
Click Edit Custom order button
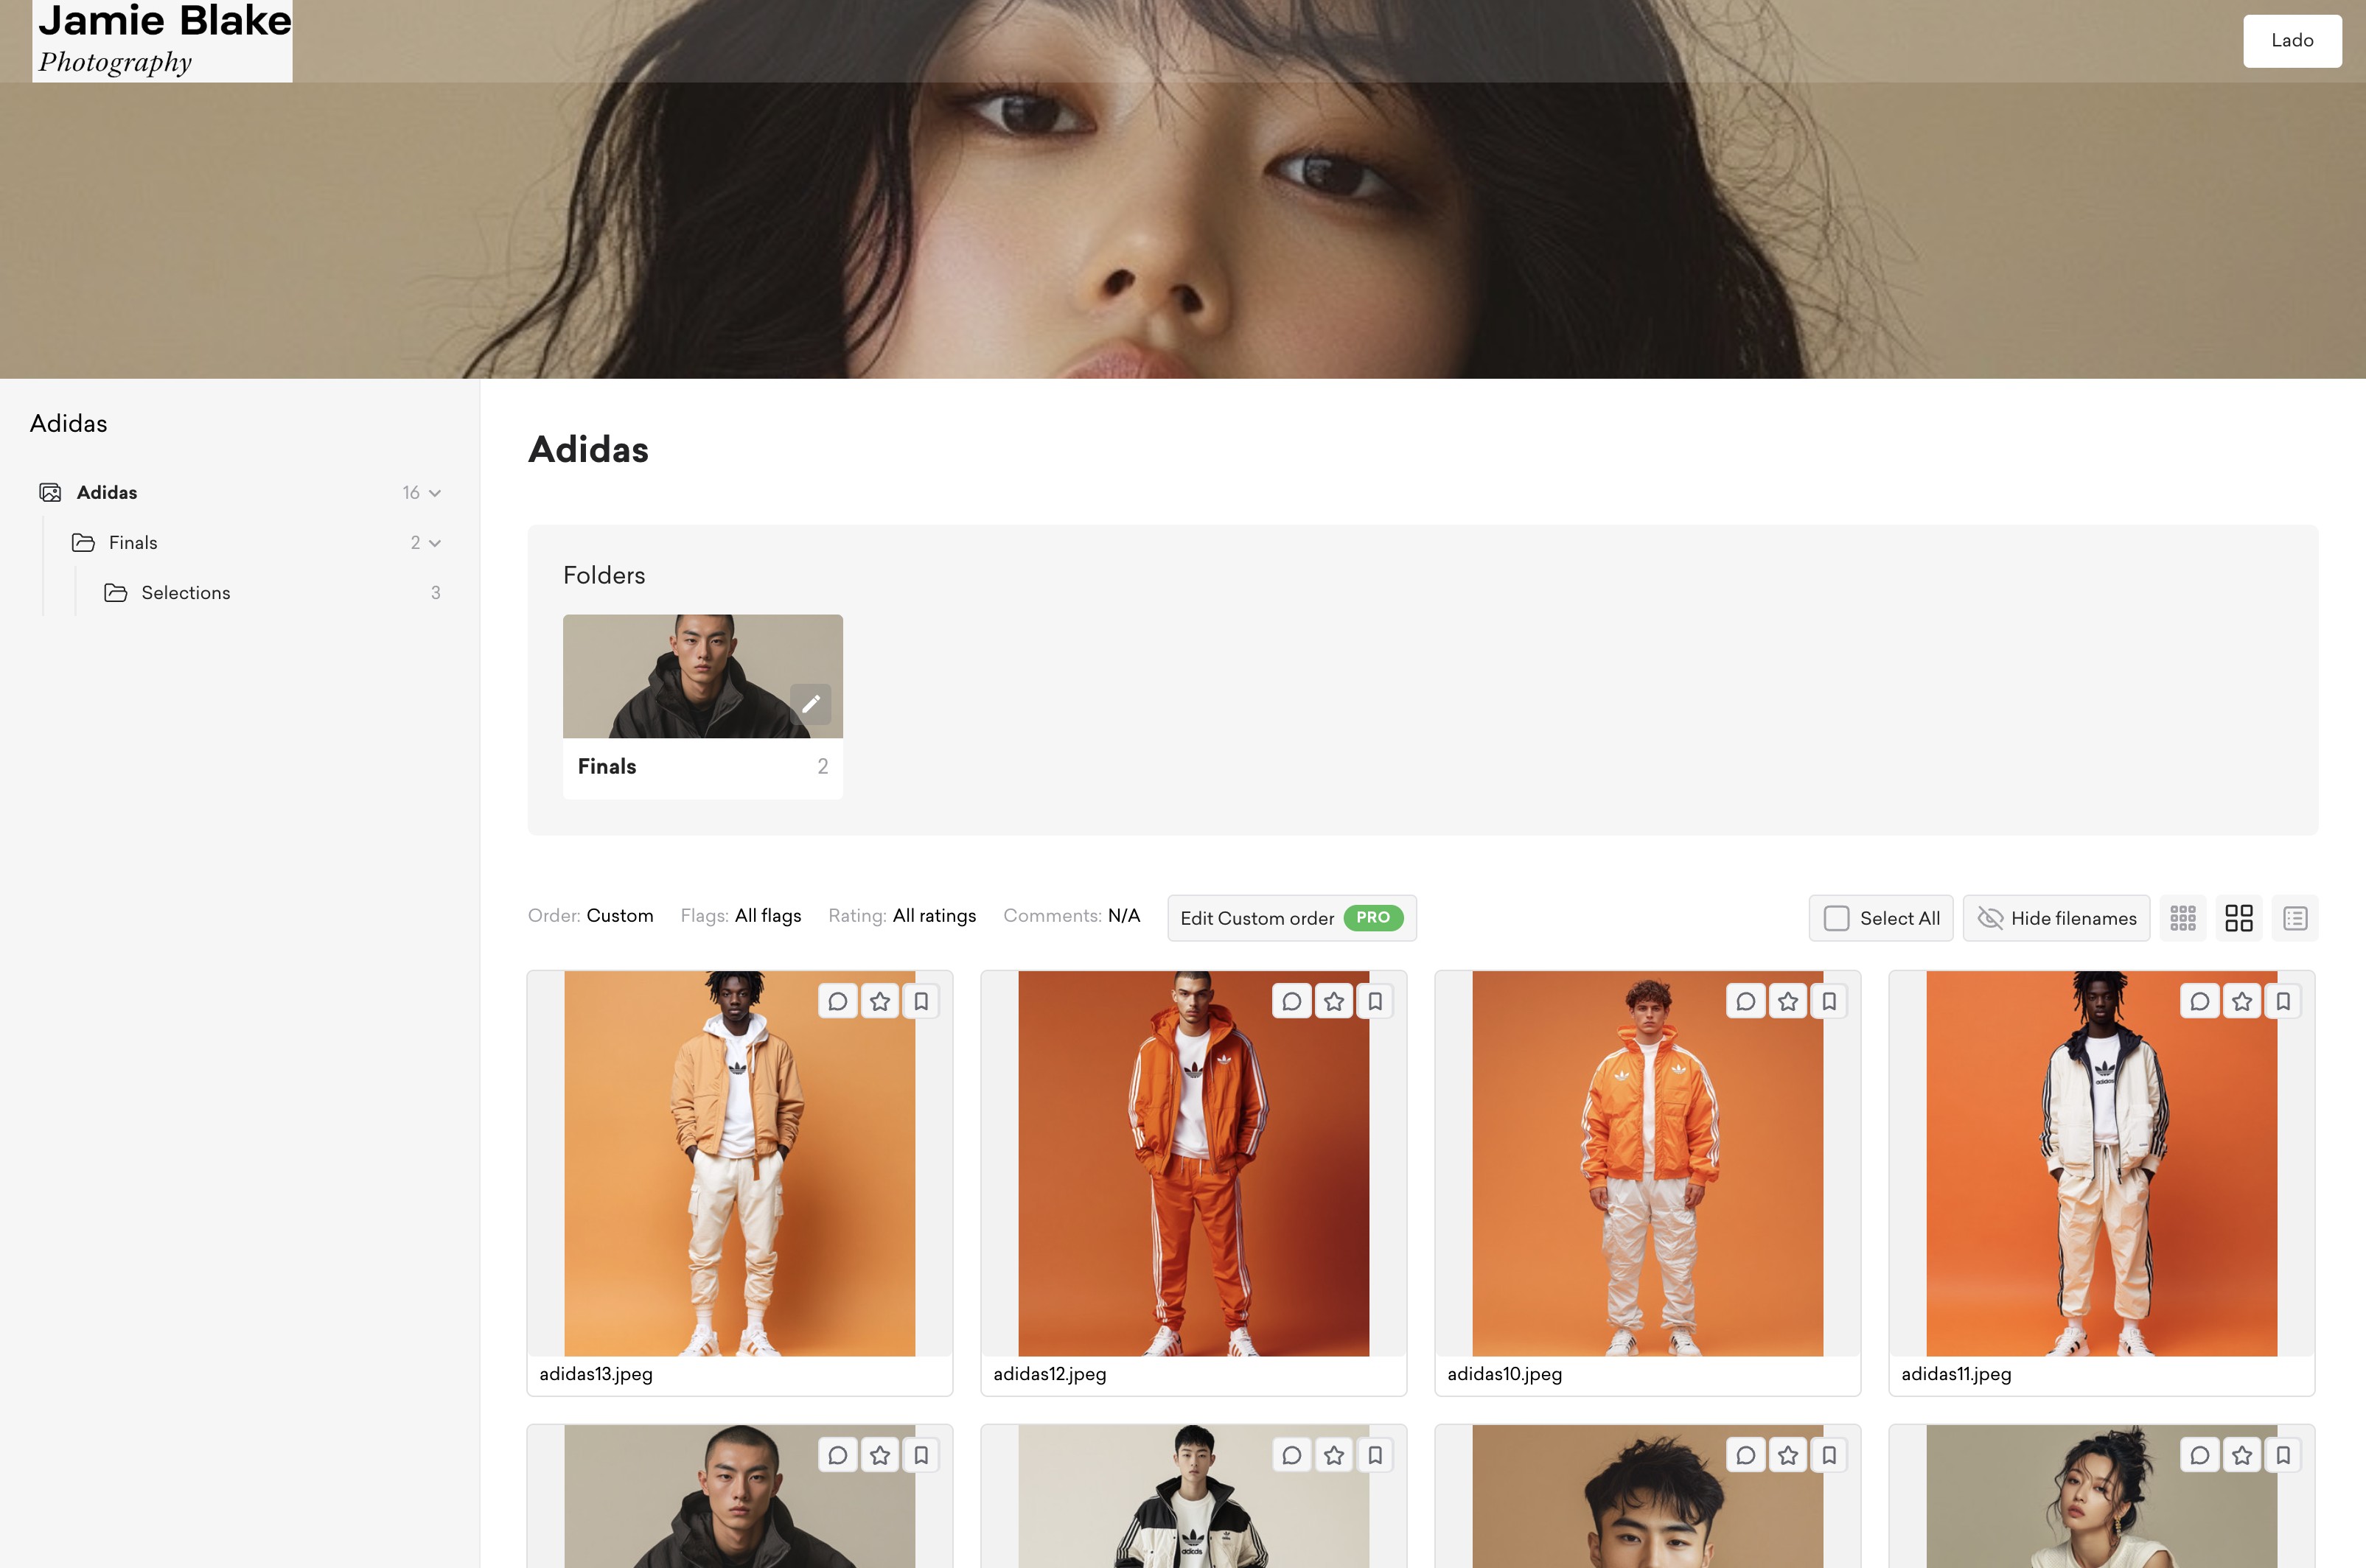coord(1292,918)
